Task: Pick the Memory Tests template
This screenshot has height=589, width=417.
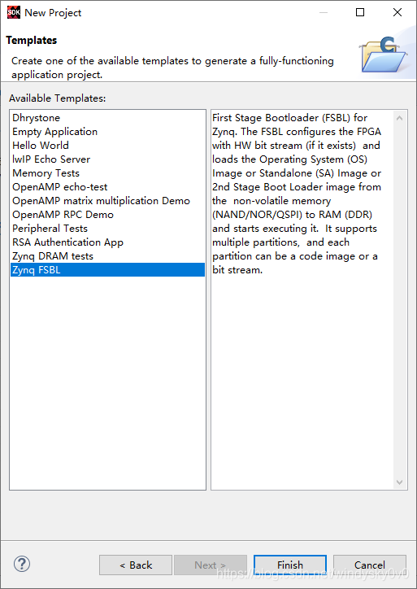Action: (x=108, y=173)
